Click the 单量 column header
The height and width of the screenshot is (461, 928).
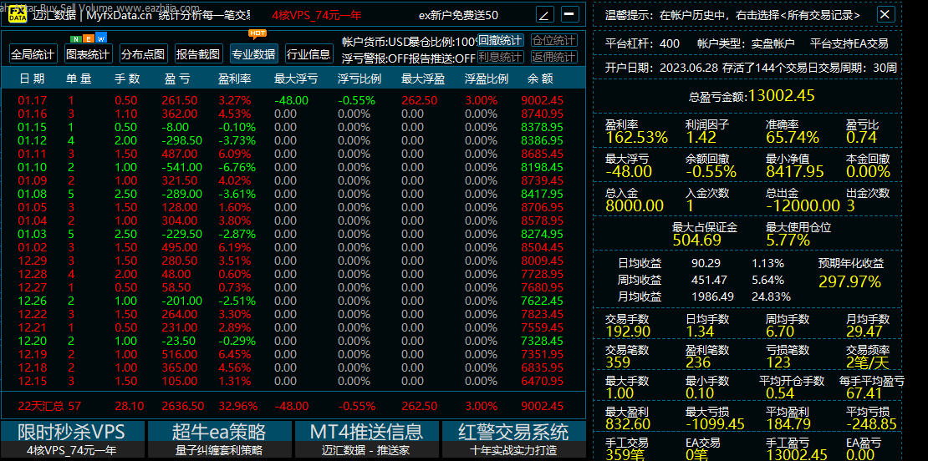(x=79, y=78)
